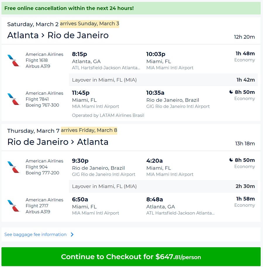Screen dimensions: 263x267
Task: Click 9:30p Rio de Janeiro departure time
Action: point(80,161)
